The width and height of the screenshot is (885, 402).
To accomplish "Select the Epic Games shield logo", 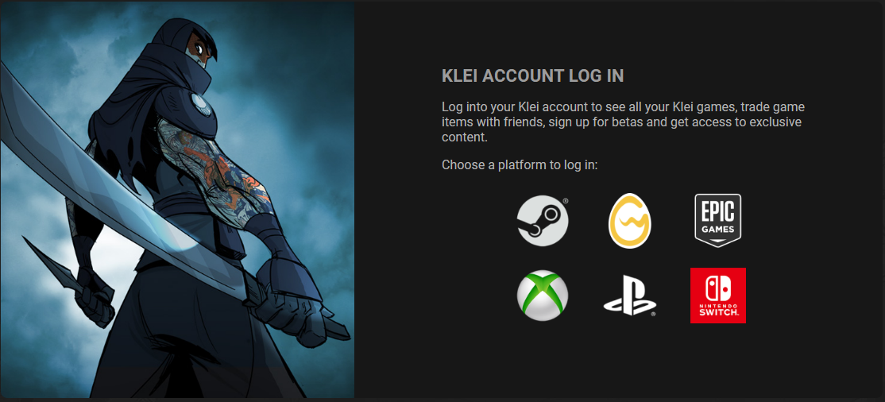I will pos(717,221).
